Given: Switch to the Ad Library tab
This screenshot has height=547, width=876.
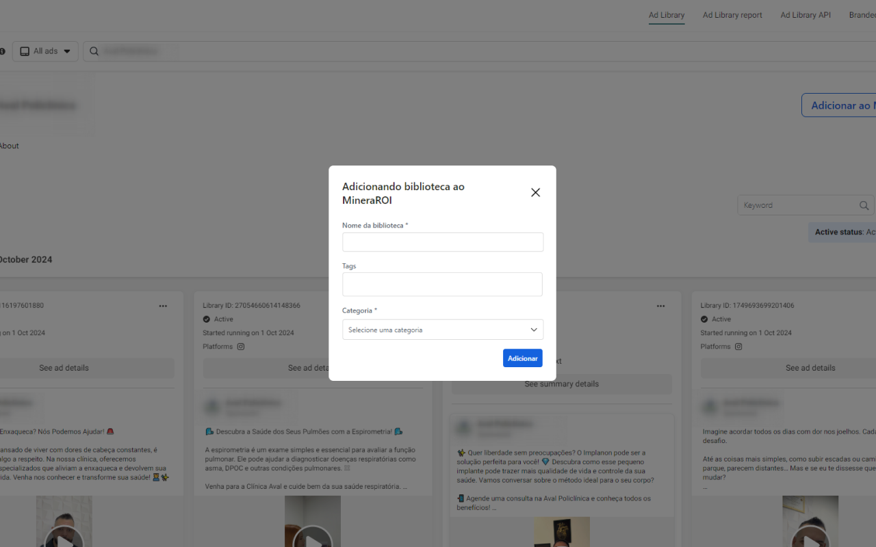Looking at the screenshot, I should pyautogui.click(x=667, y=15).
